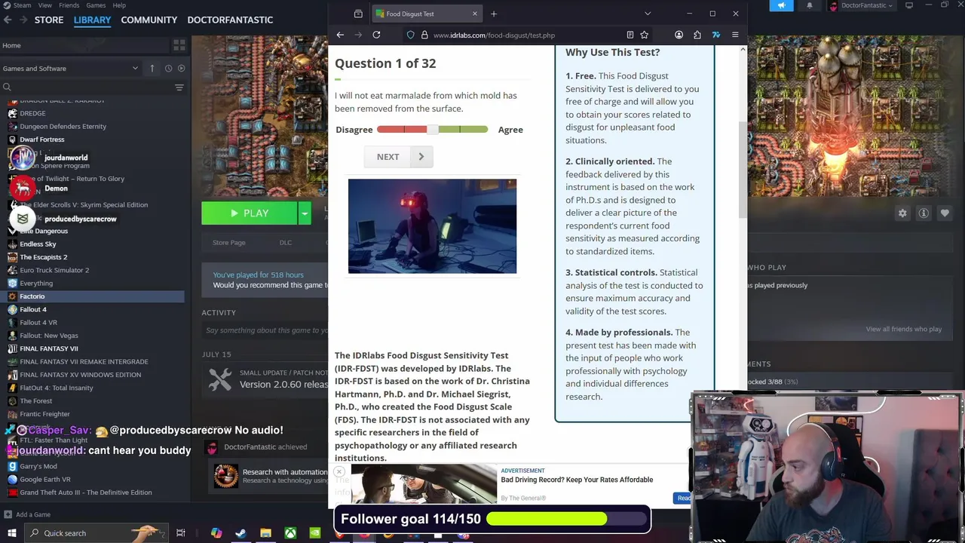Viewport: 965px width, 543px height.
Task: Open the View menu in Steam
Action: pyautogui.click(x=44, y=5)
